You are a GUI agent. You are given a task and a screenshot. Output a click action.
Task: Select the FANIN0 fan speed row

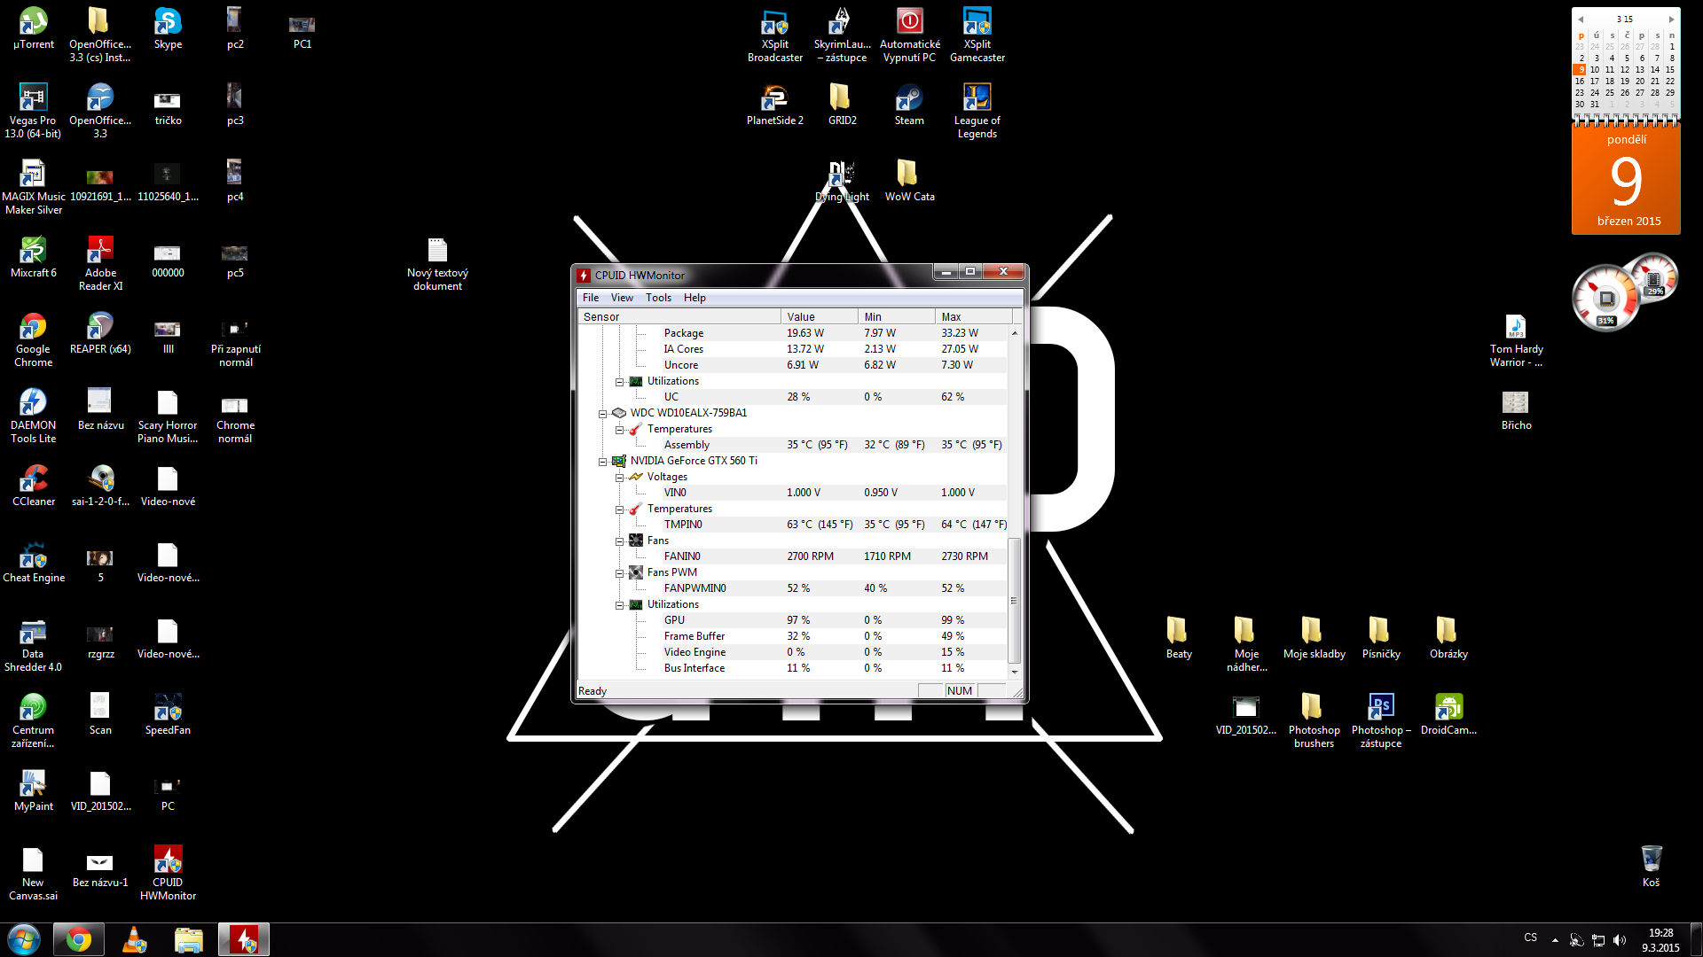tap(793, 556)
